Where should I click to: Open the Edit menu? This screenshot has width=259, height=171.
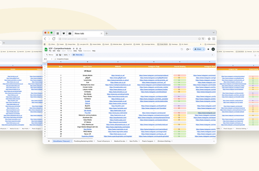[x=54, y=51]
